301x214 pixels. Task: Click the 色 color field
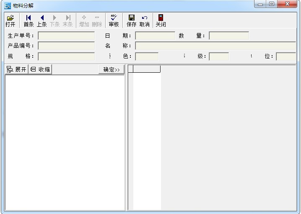pyautogui.click(x=147, y=56)
